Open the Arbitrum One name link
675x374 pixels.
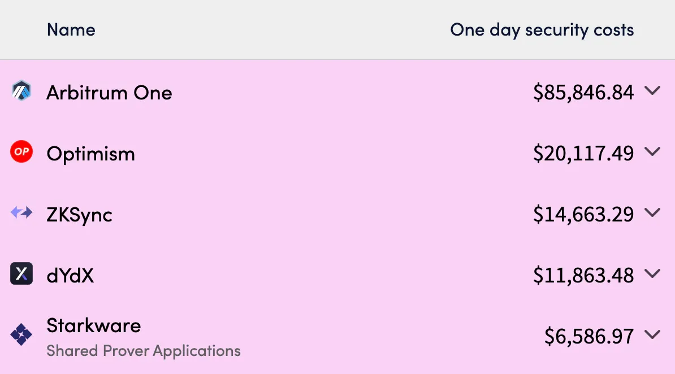pyautogui.click(x=109, y=93)
